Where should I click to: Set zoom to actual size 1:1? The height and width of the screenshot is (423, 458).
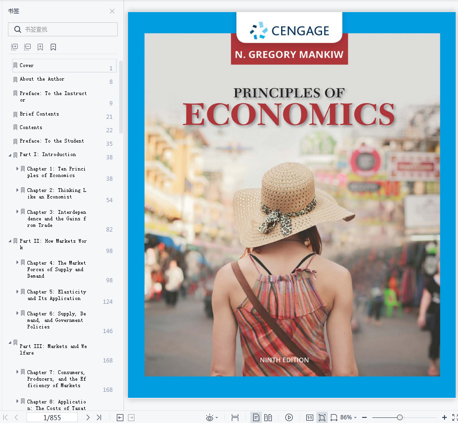pyautogui.click(x=310, y=417)
